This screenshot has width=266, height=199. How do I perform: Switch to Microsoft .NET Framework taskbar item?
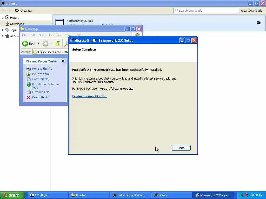213,195
